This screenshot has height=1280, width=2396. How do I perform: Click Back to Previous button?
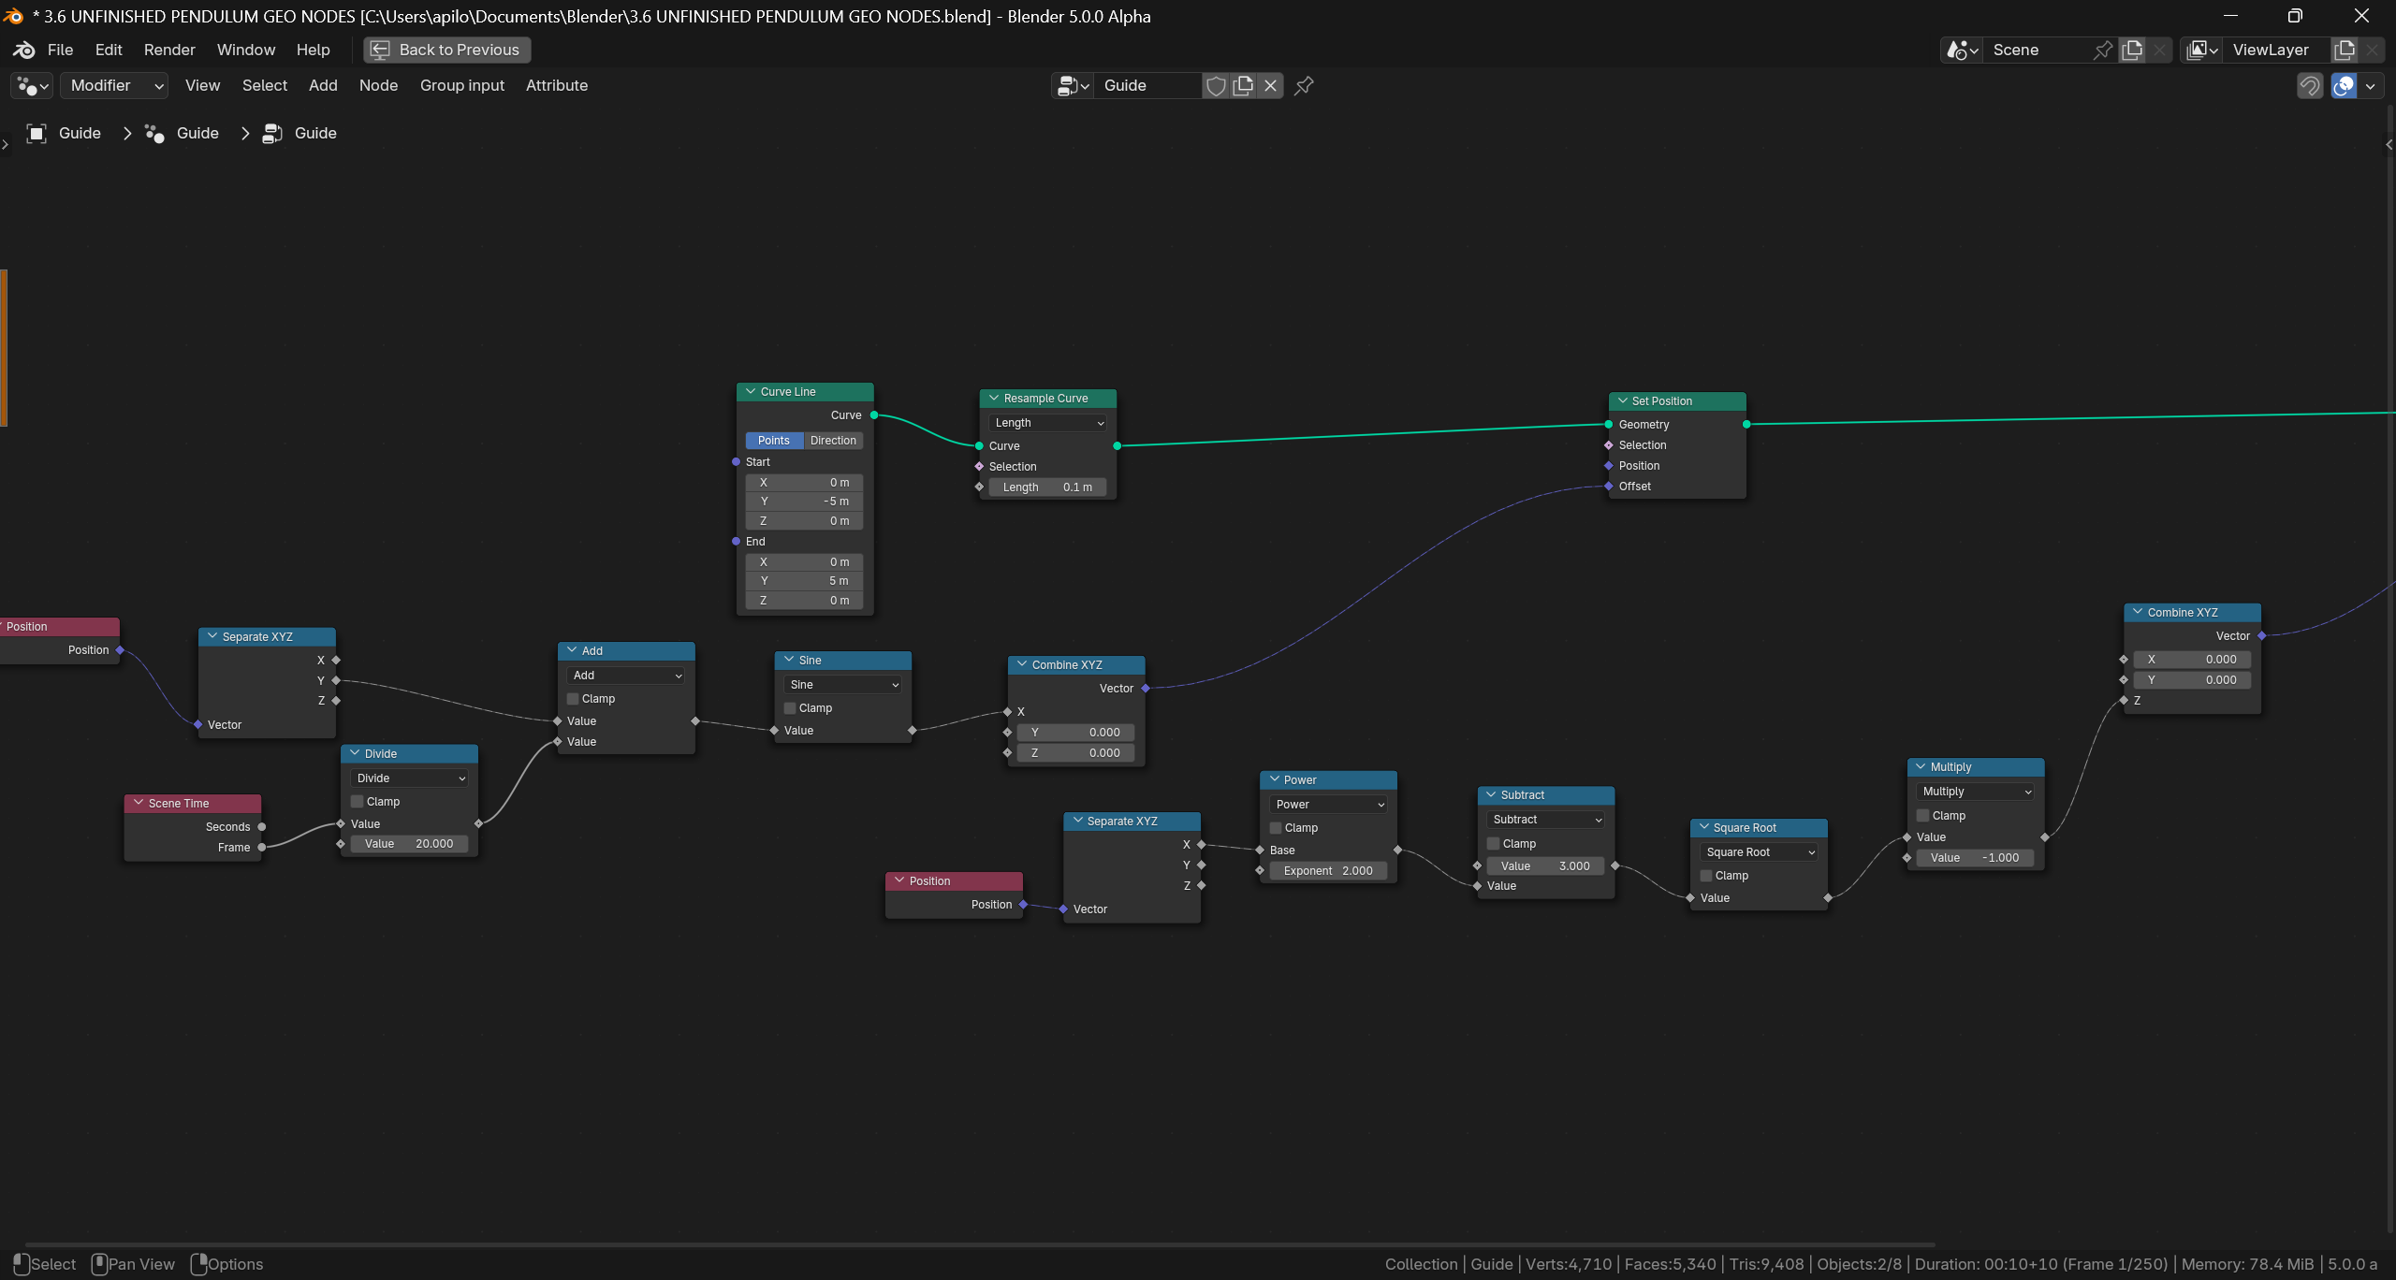pos(447,50)
